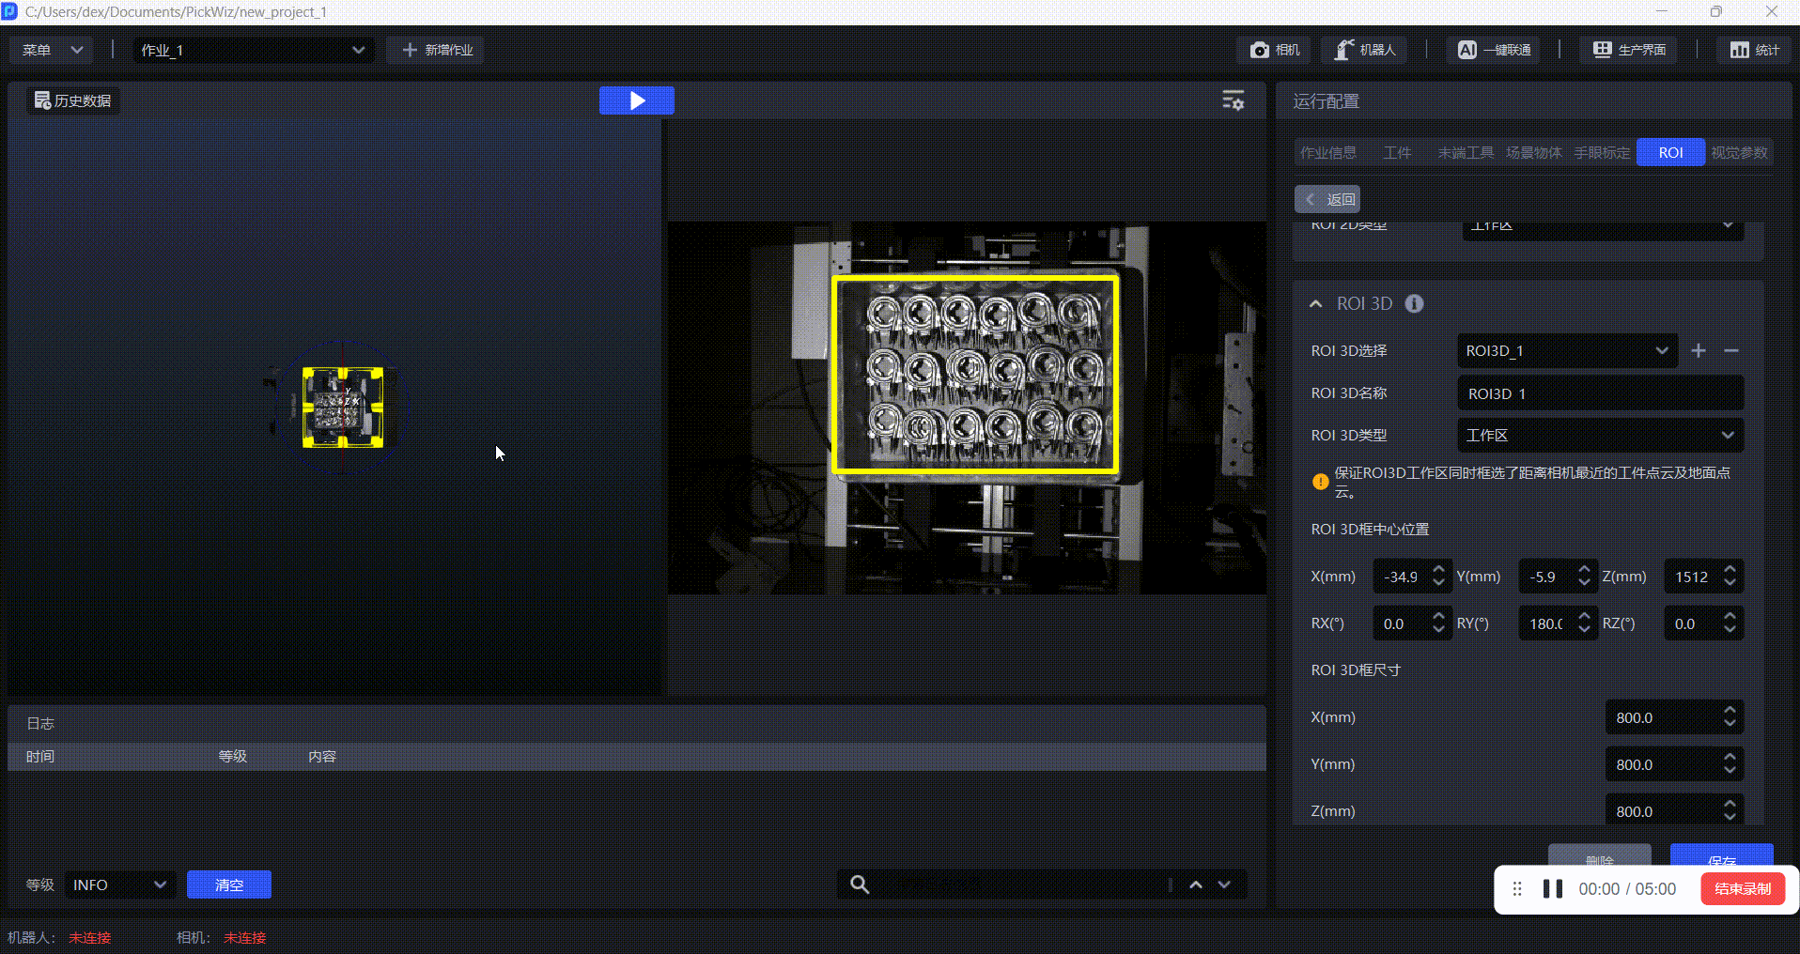Click the blue play run button
Image resolution: width=1800 pixels, height=954 pixels.
(636, 100)
